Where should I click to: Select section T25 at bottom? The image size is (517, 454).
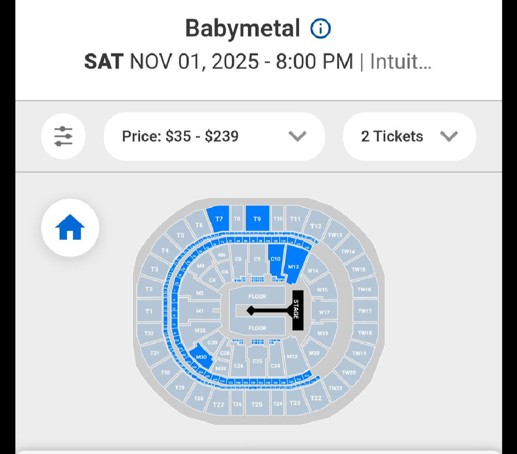pos(257,405)
